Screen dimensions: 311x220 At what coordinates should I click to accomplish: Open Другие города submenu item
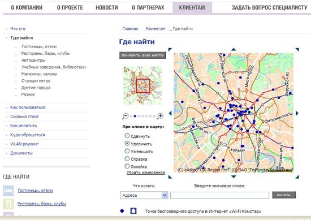click(x=36, y=88)
